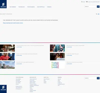Open The Company in top navigation

coord(13,7)
